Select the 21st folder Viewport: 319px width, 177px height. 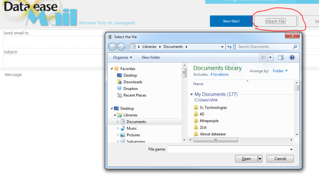pyautogui.click(x=203, y=127)
